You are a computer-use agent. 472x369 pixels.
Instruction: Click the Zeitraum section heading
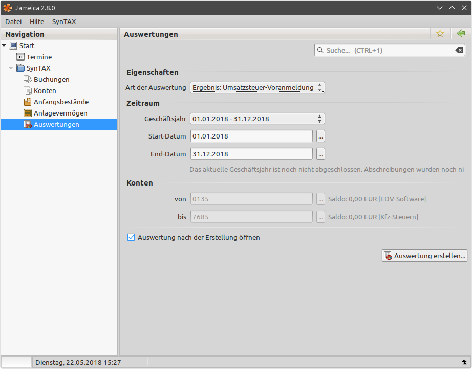(x=143, y=103)
